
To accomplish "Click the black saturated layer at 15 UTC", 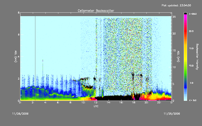I will (115, 98).
